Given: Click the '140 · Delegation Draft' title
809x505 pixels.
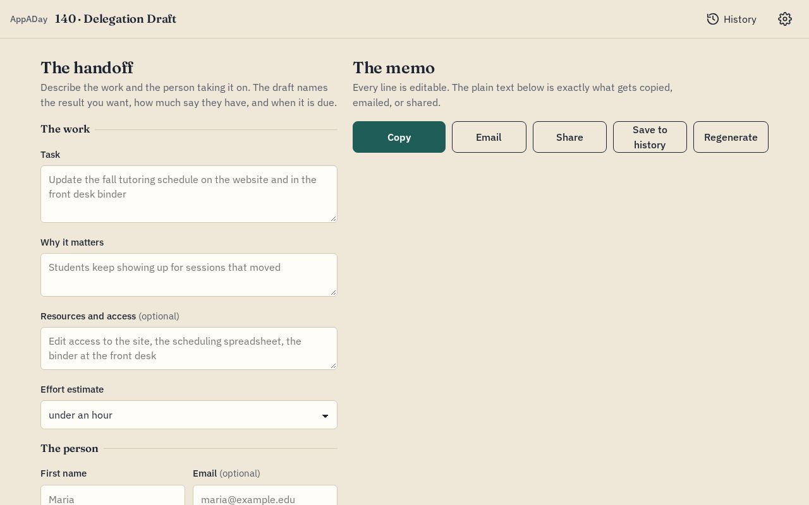Looking at the screenshot, I should pyautogui.click(x=116, y=19).
